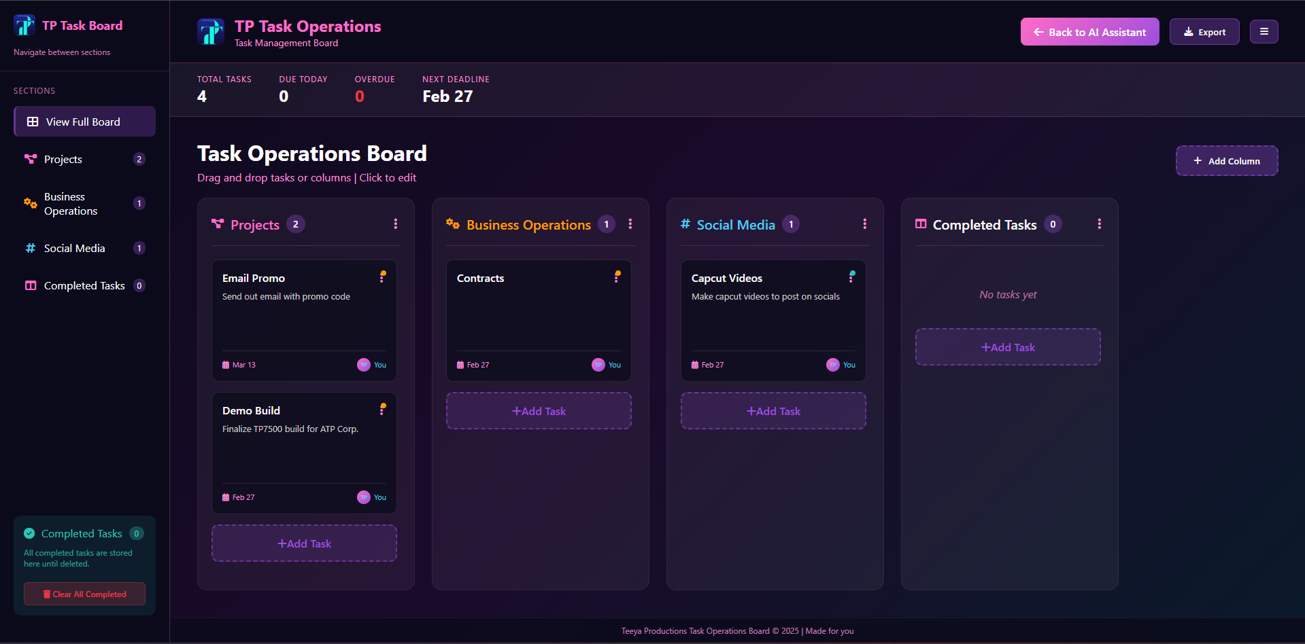Click the gears icon next to Business Operations
Viewport: 1305px width, 644px height.
tap(29, 203)
